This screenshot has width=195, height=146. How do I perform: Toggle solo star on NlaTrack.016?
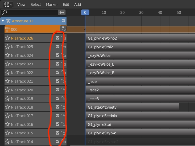coord(7,124)
